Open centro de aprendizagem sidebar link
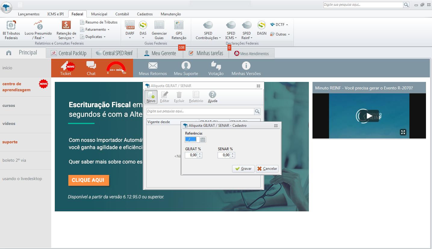Viewport: 432px width, 249px height. 17,87
